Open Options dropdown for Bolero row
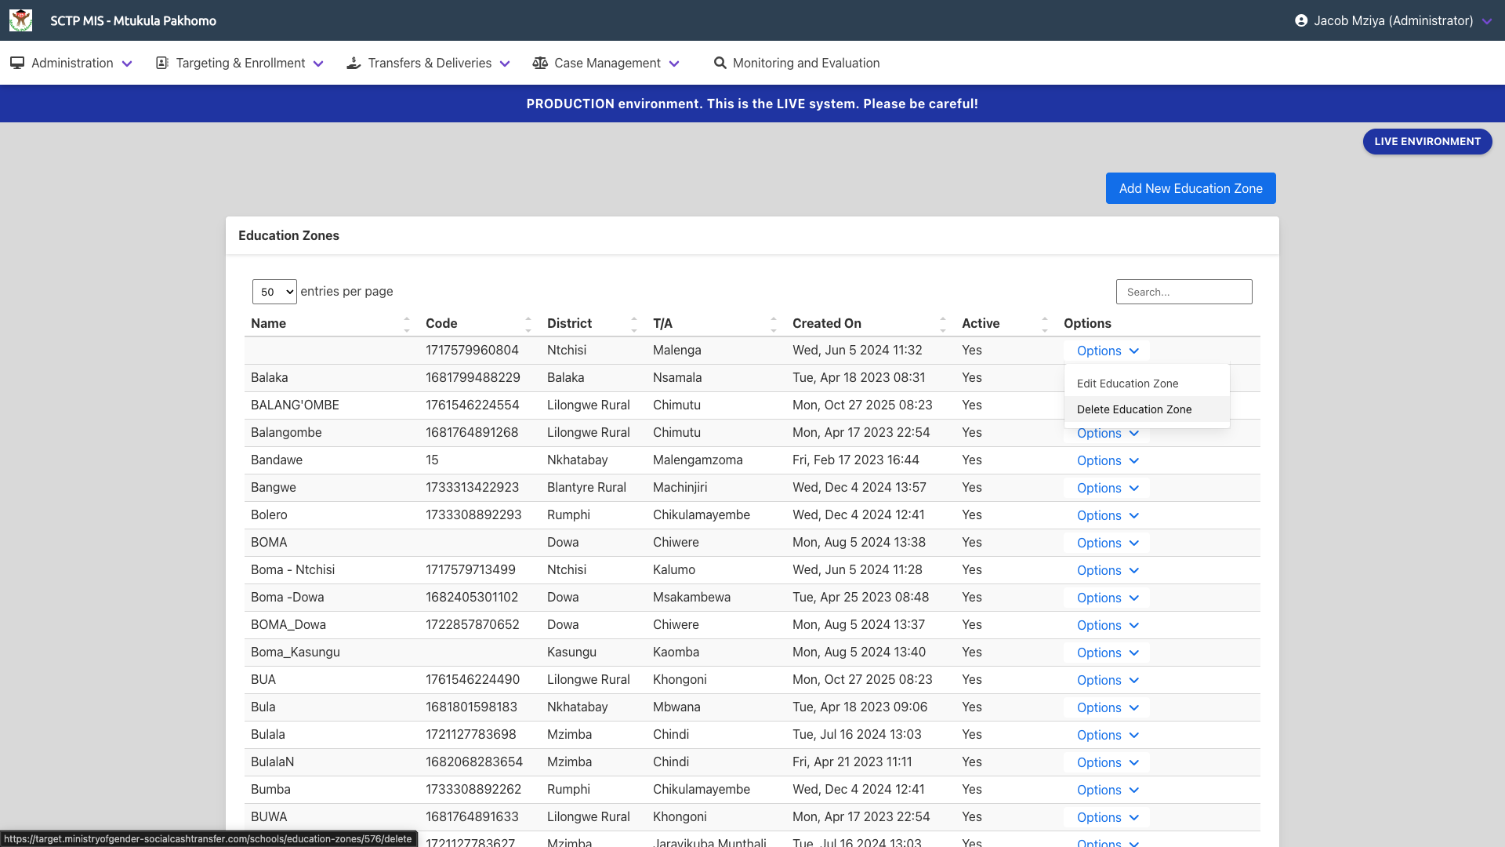1505x847 pixels. (x=1107, y=515)
